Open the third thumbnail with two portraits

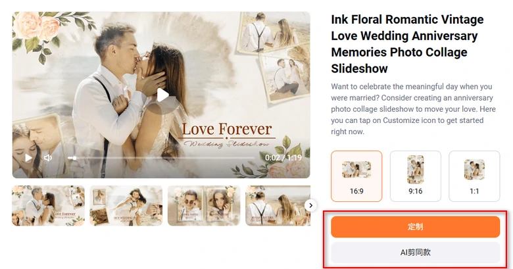click(x=204, y=205)
